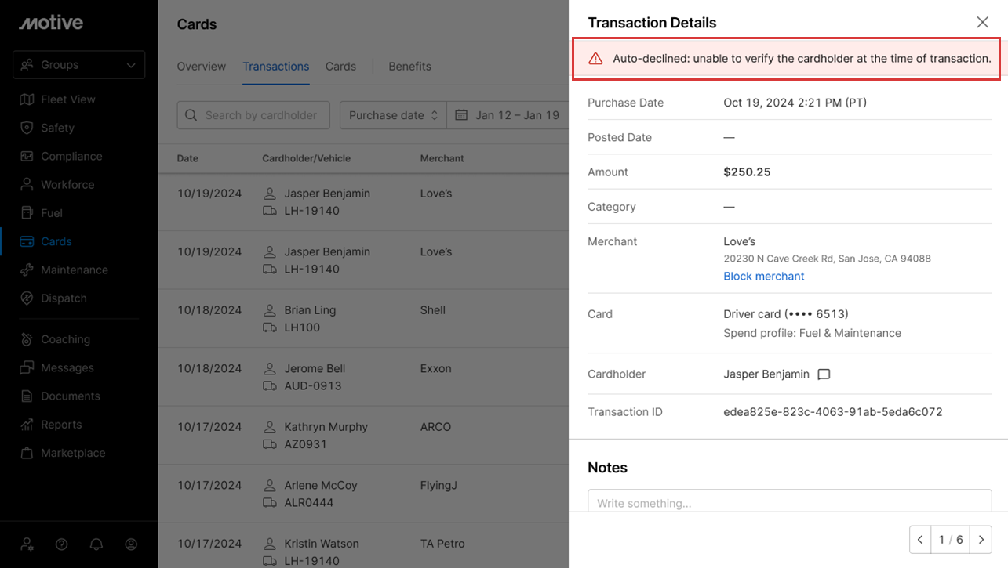The height and width of the screenshot is (568, 1008).
Task: Open the Purchase date filter dropdown
Action: pos(392,115)
